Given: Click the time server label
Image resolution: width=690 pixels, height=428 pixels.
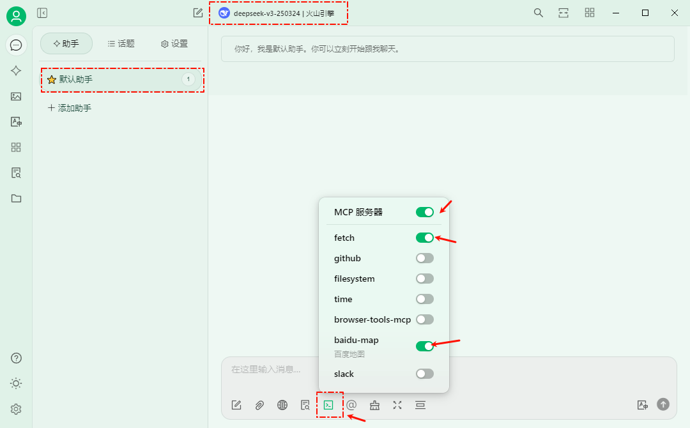Looking at the screenshot, I should pyautogui.click(x=343, y=299).
